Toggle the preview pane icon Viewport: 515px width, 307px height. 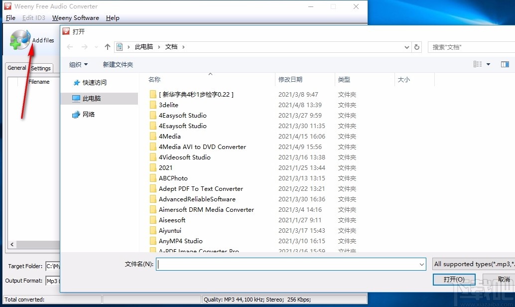point(505,64)
